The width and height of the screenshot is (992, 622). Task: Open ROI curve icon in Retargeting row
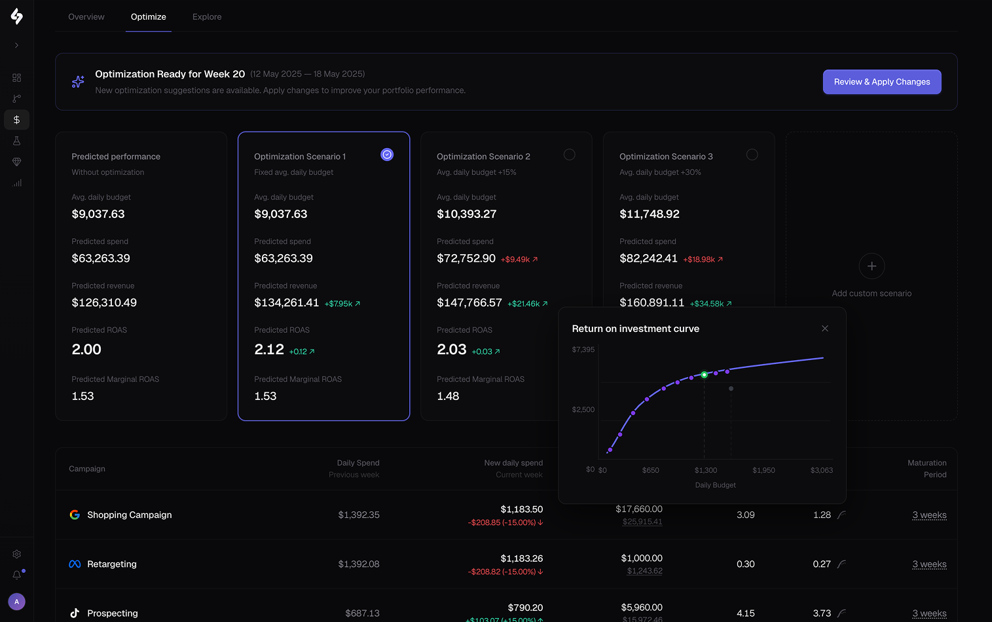point(841,564)
